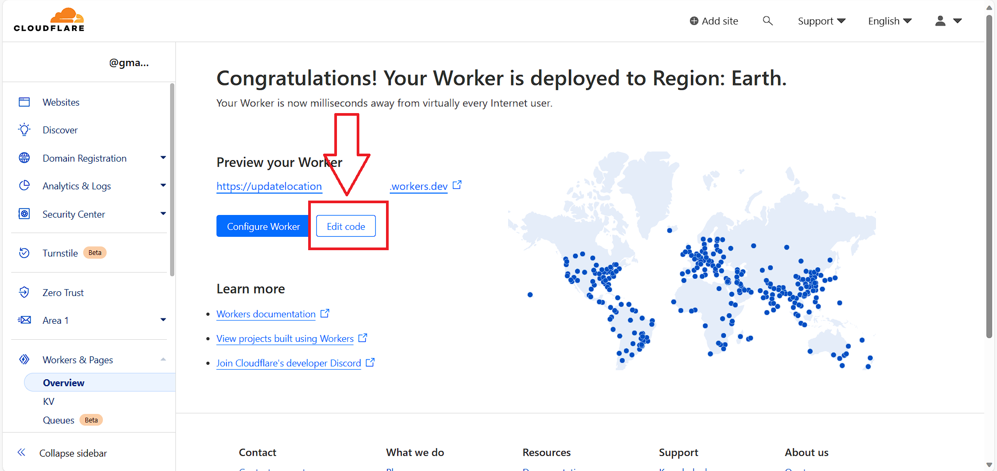Open the Support dropdown menu
Screen dimensions: 997x471
click(822, 21)
